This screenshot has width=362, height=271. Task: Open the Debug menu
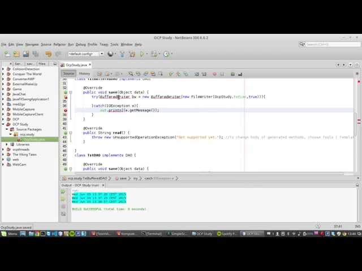(80, 44)
